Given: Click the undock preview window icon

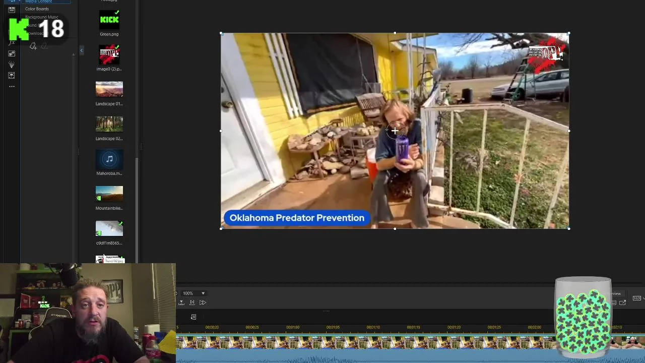Looking at the screenshot, I should 623,302.
